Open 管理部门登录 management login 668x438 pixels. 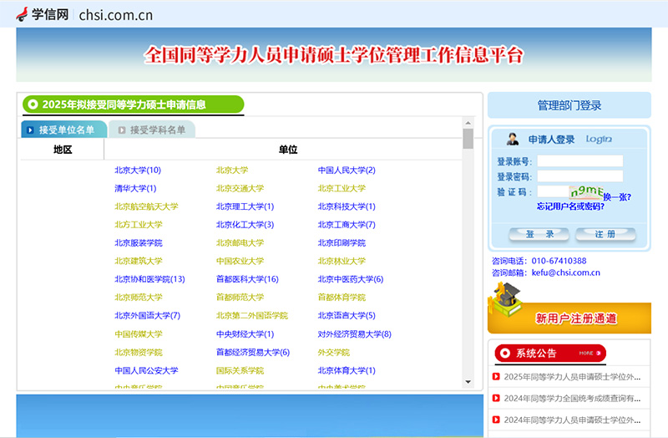click(569, 105)
